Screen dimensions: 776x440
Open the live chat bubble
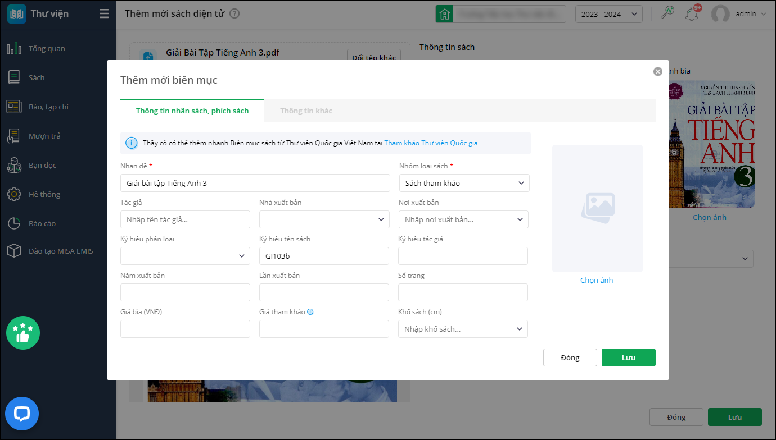coord(22,414)
